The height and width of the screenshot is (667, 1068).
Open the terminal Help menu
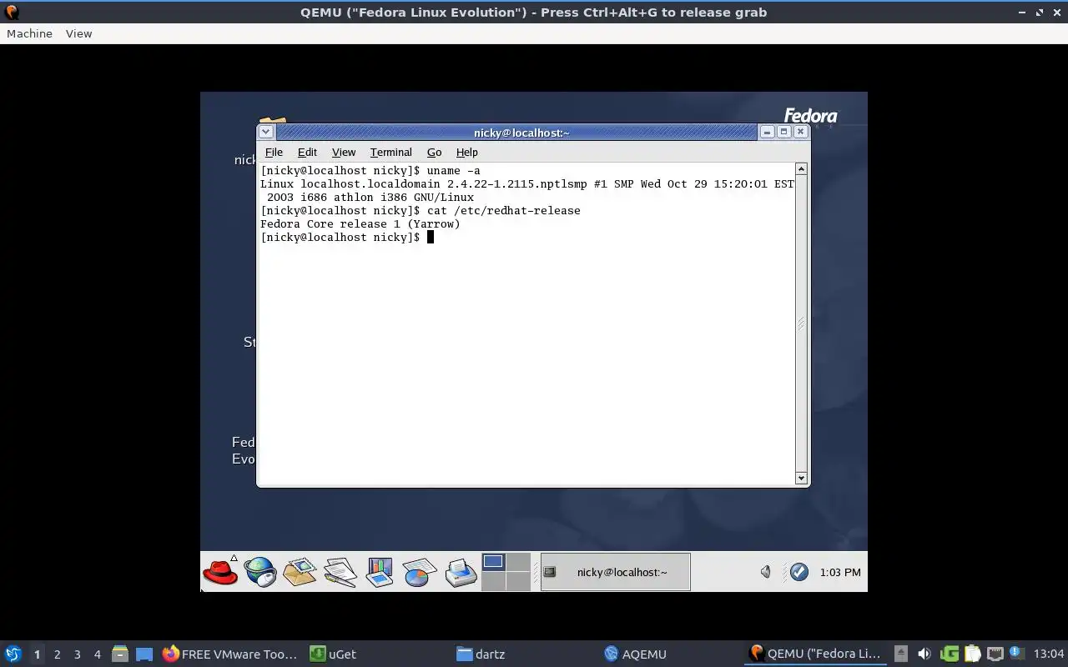(x=466, y=152)
